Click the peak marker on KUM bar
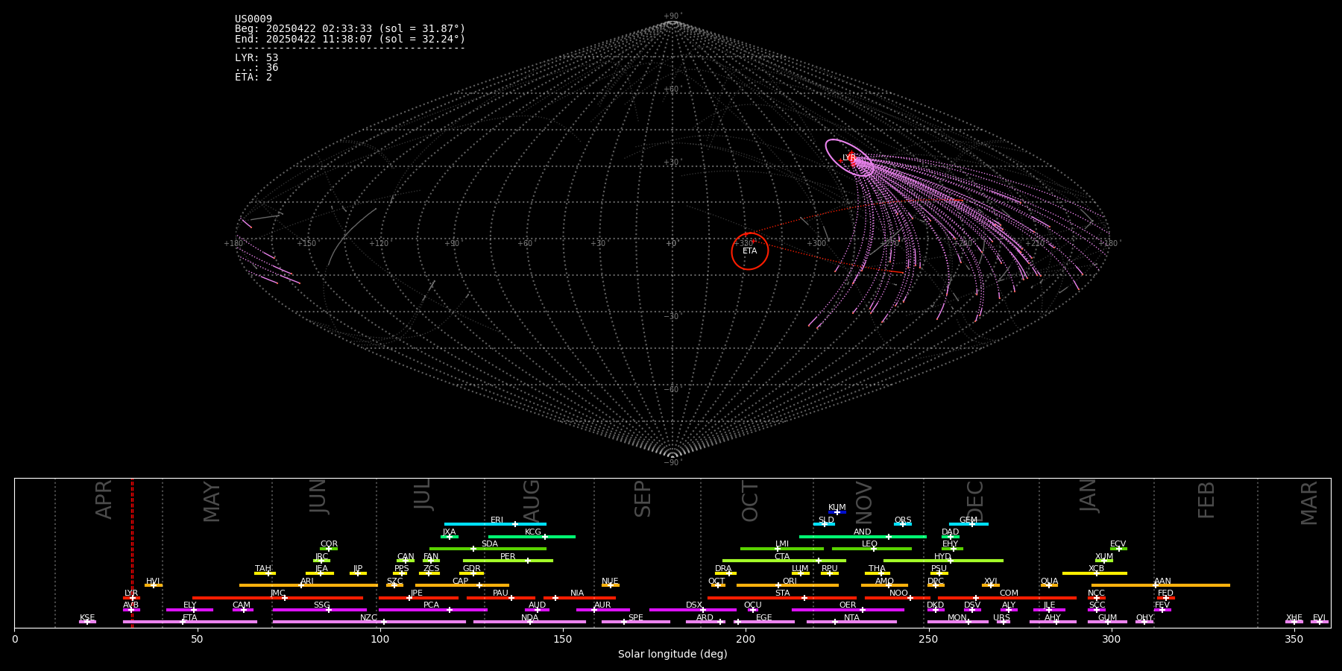Screen dimensions: 1342x671 pyautogui.click(x=837, y=512)
